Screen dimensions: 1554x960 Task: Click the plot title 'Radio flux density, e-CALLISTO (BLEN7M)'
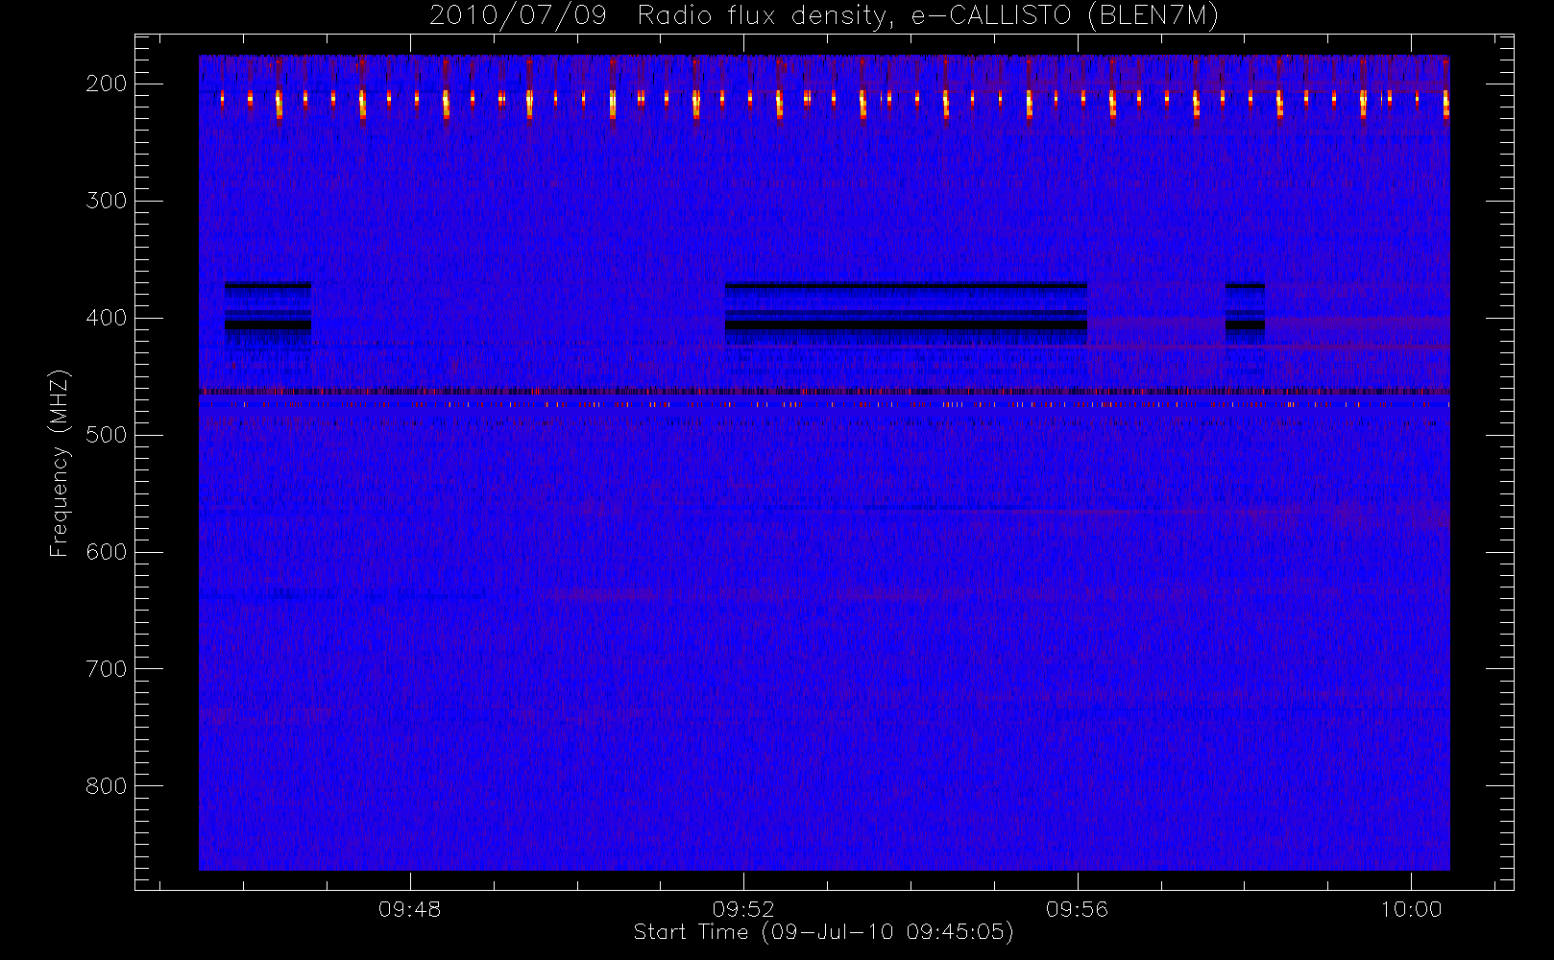[928, 16]
